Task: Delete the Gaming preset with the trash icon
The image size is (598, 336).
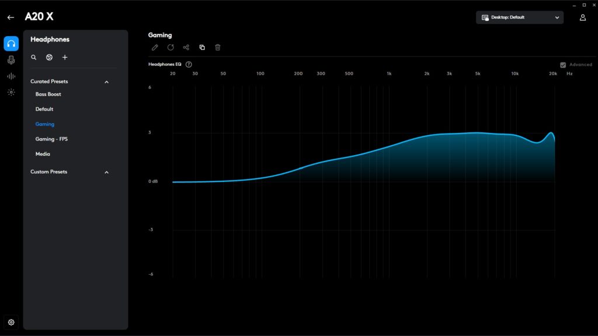Action: pyautogui.click(x=218, y=47)
